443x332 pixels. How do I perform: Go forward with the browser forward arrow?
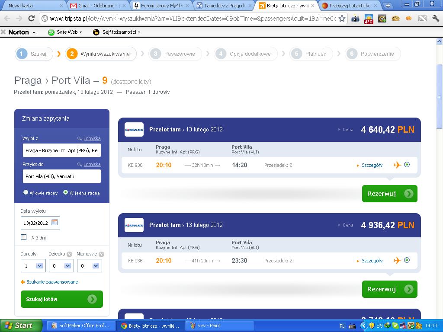[19, 19]
